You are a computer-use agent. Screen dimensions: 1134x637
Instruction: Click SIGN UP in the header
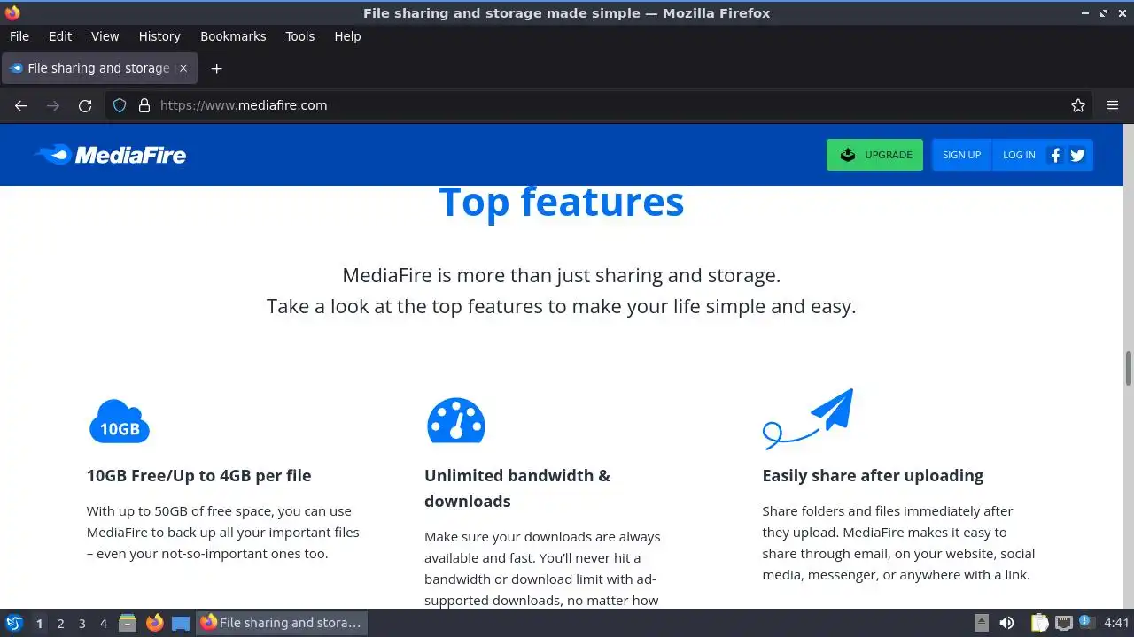click(x=961, y=155)
